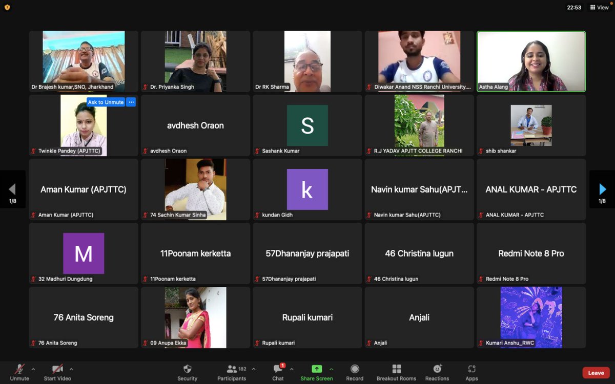This screenshot has width=615, height=384.
Task: Select shib shankar's video tile
Action: tap(531, 125)
